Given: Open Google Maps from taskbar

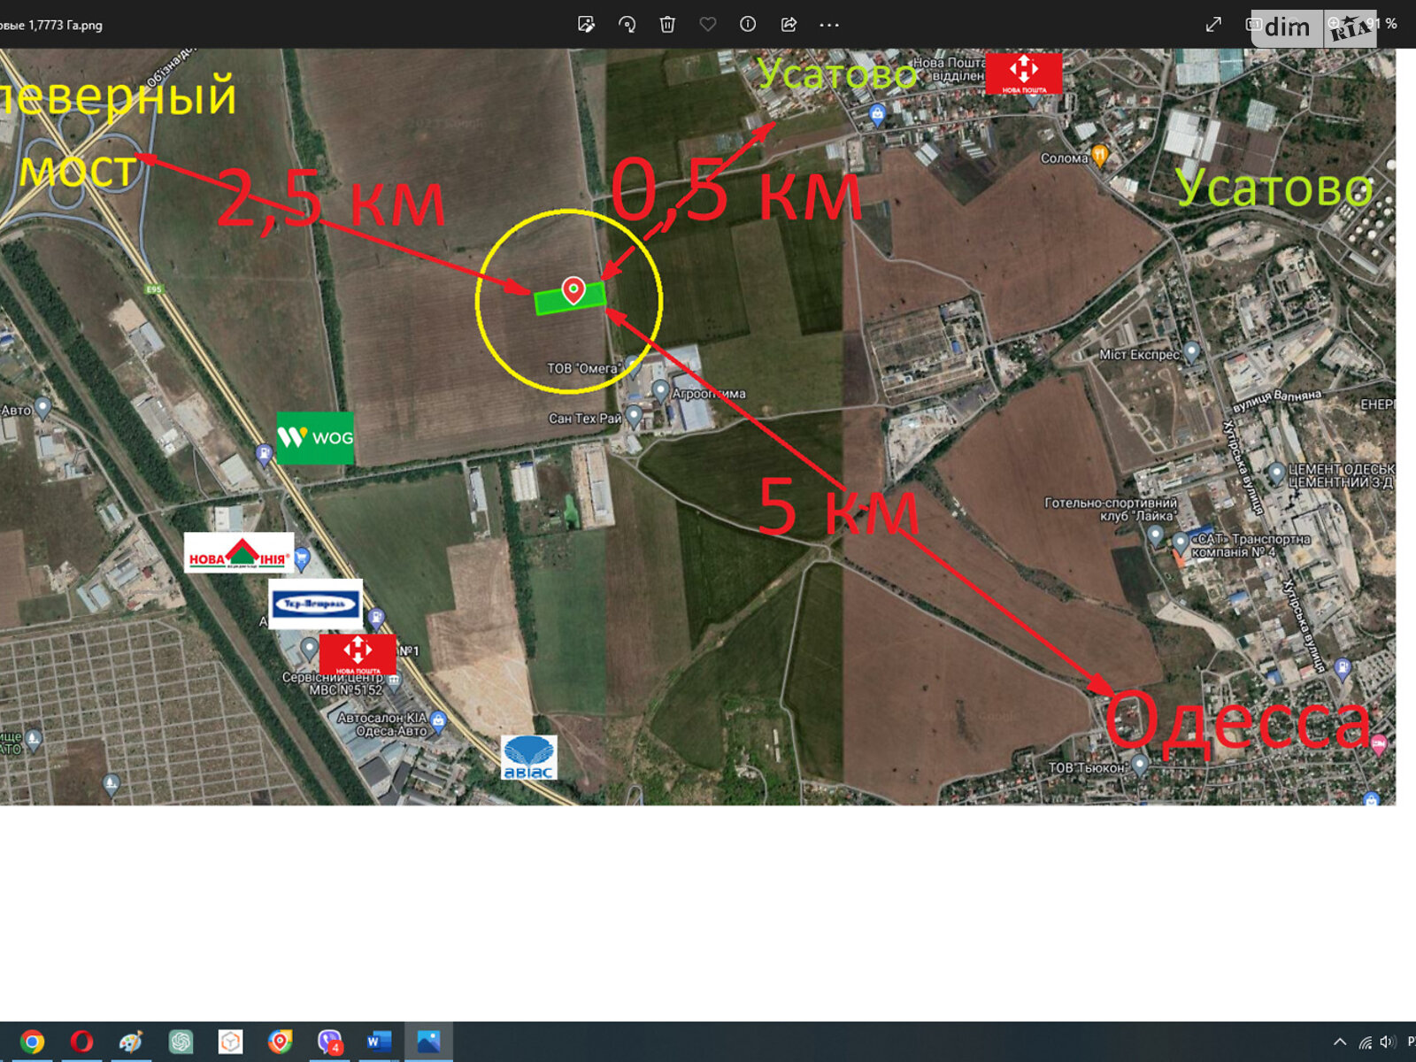Looking at the screenshot, I should [x=280, y=1042].
